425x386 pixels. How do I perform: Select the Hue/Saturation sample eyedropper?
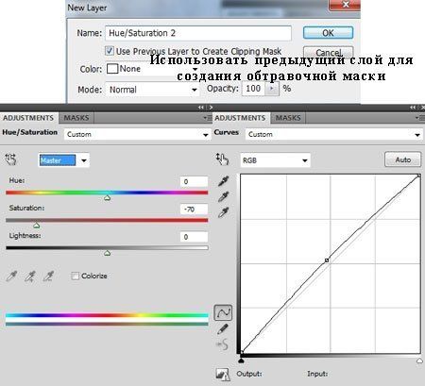pyautogui.click(x=11, y=277)
